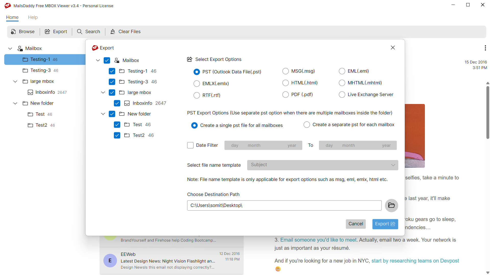Select Testing-1 folder in left sidebar

pos(45,59)
